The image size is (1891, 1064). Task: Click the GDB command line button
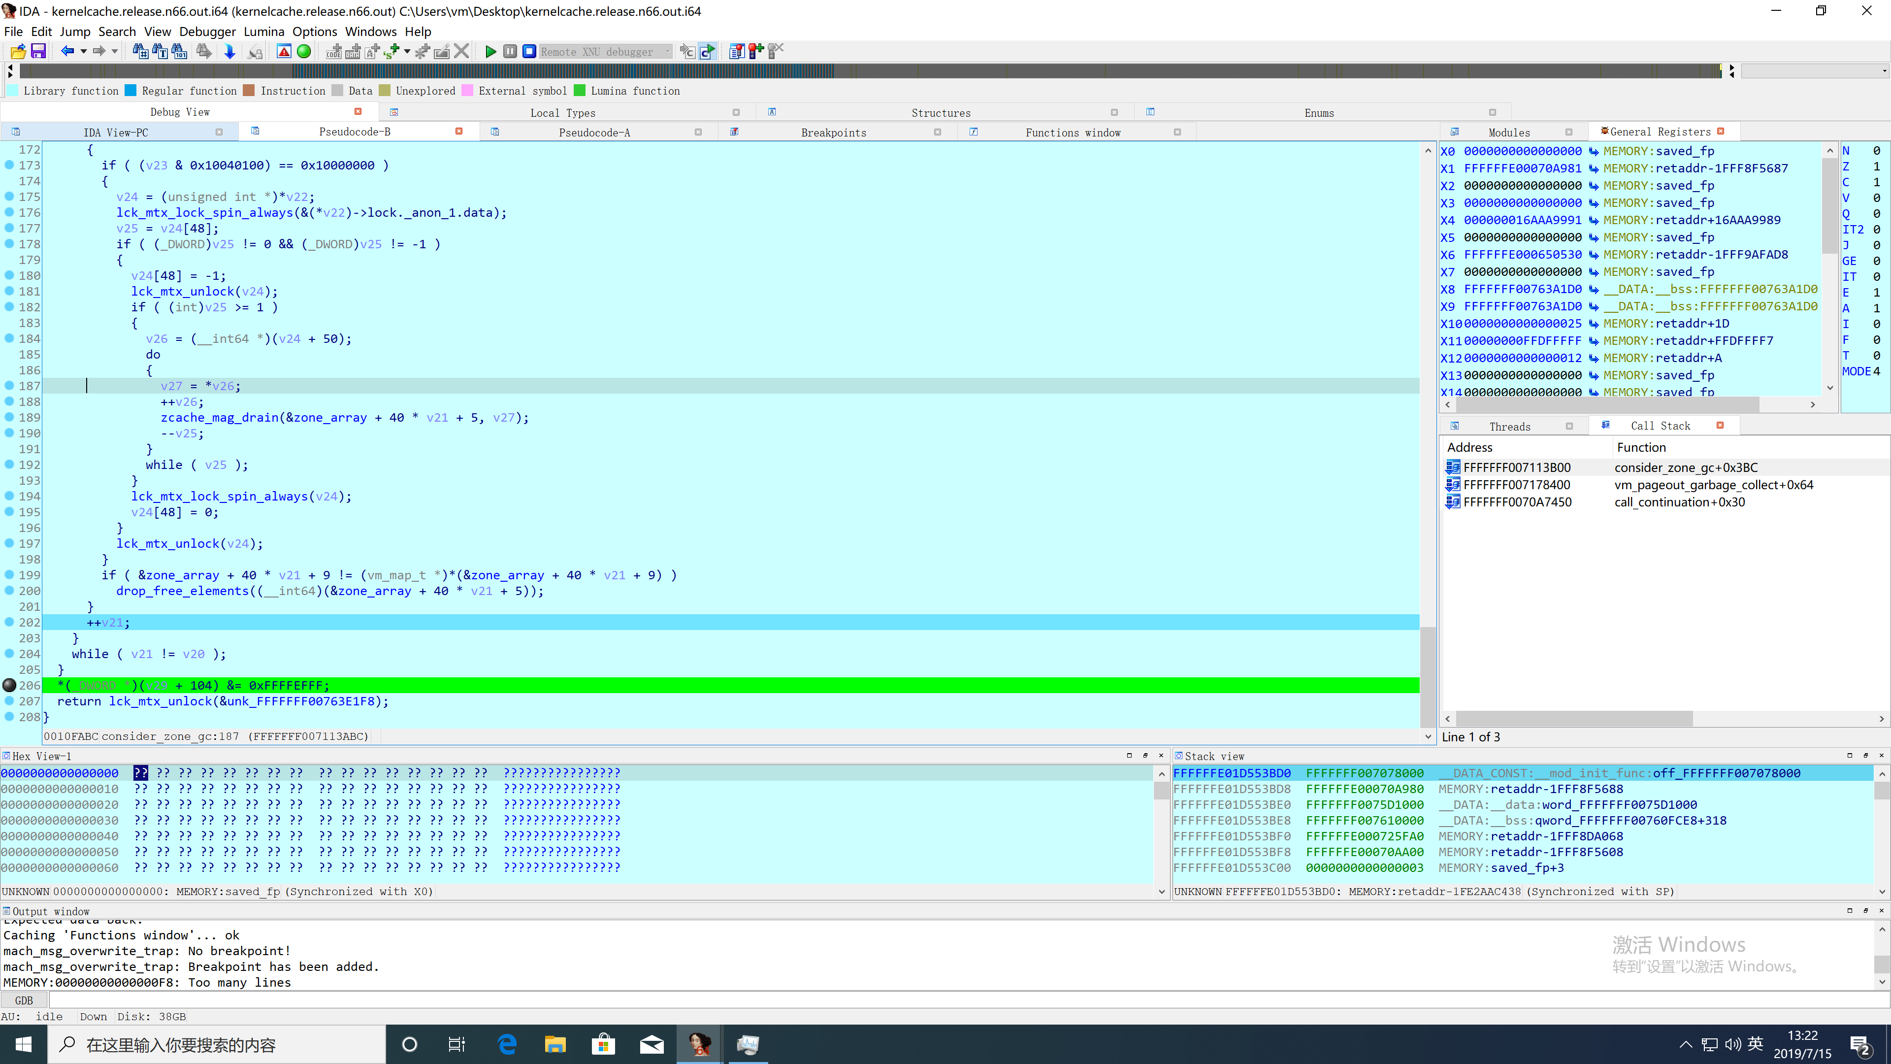pyautogui.click(x=24, y=1000)
